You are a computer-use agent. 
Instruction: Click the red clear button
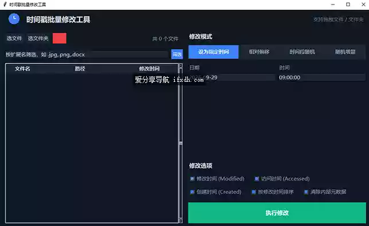tap(60, 38)
